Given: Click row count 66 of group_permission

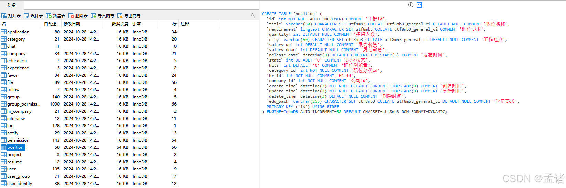Looking at the screenshot, I should tap(174, 104).
